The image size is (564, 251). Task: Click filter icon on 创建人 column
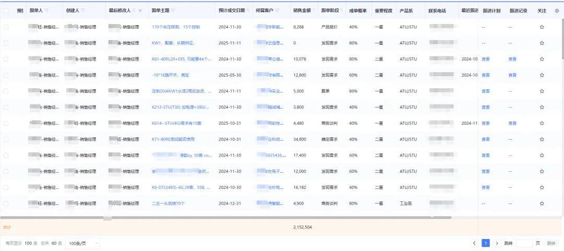click(x=83, y=10)
